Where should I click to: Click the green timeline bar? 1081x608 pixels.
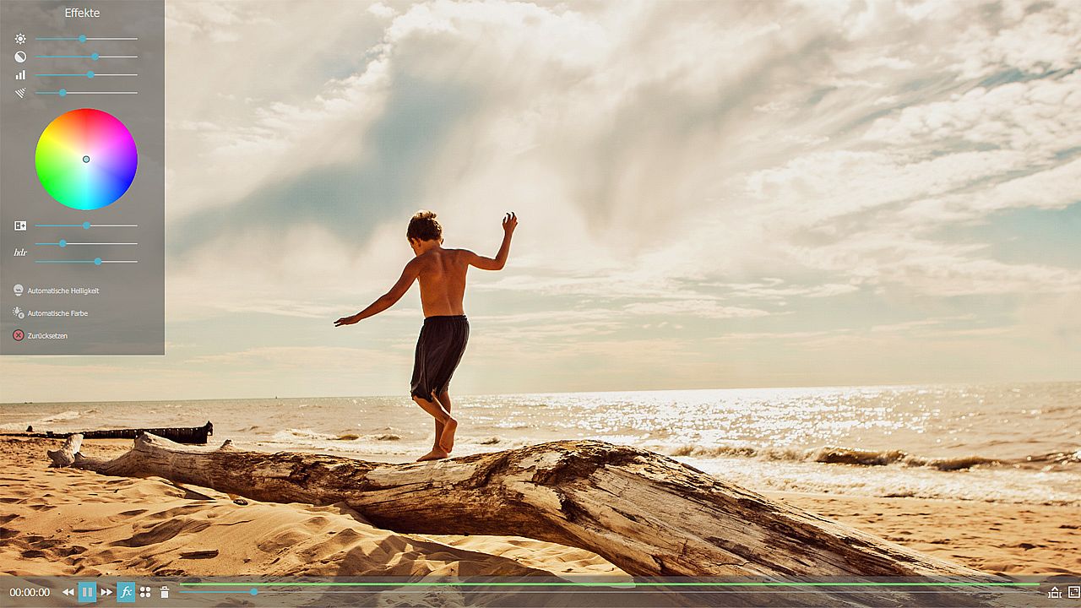click(610, 584)
